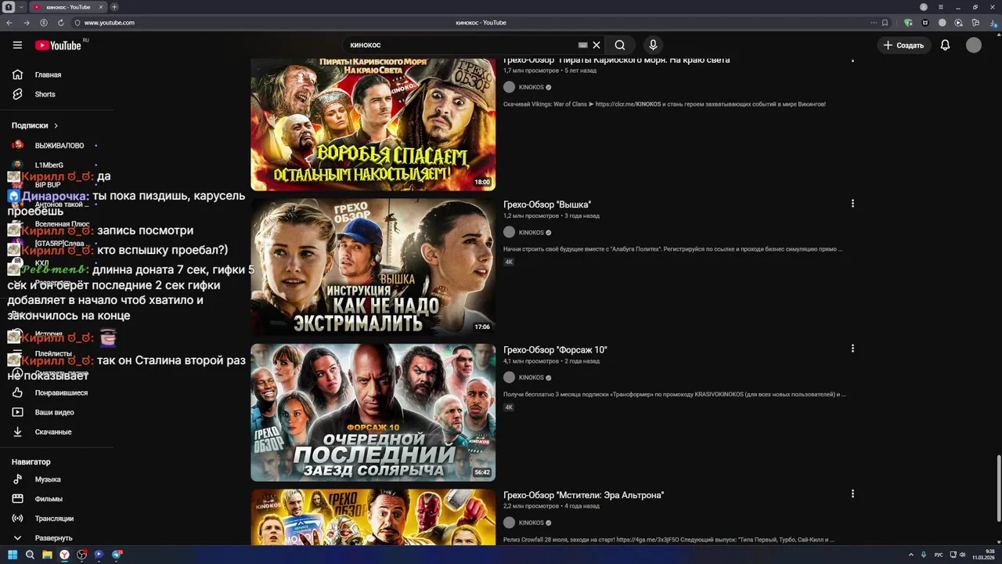Click the search magnifier button
The image size is (1002, 564).
coord(620,45)
